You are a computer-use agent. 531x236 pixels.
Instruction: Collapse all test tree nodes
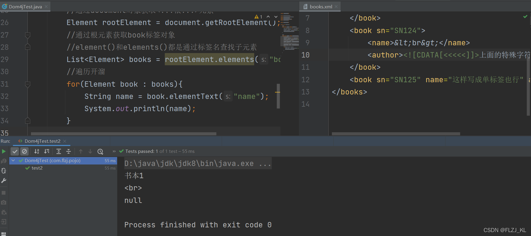point(69,151)
